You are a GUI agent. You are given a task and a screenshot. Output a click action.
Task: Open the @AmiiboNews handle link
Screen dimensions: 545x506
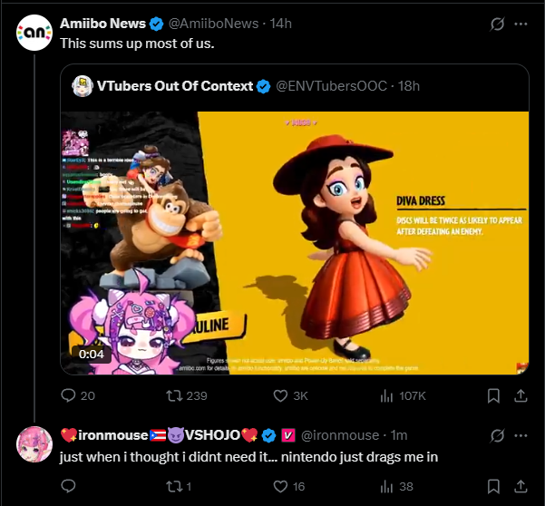pyautogui.click(x=212, y=23)
